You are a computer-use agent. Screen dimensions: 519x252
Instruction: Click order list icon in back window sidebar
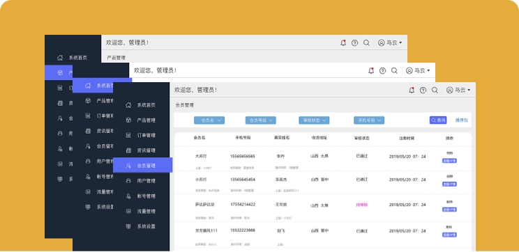pos(60,88)
